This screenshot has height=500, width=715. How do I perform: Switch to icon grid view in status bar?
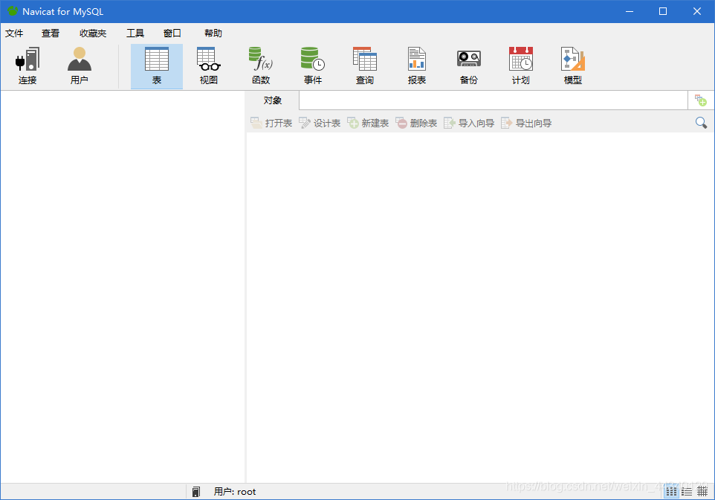pyautogui.click(x=671, y=492)
